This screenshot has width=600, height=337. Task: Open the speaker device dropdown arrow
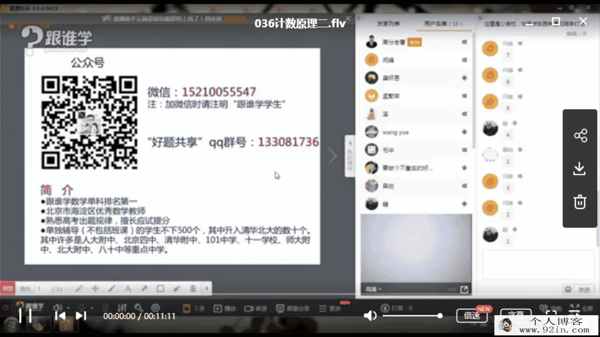coord(68,308)
